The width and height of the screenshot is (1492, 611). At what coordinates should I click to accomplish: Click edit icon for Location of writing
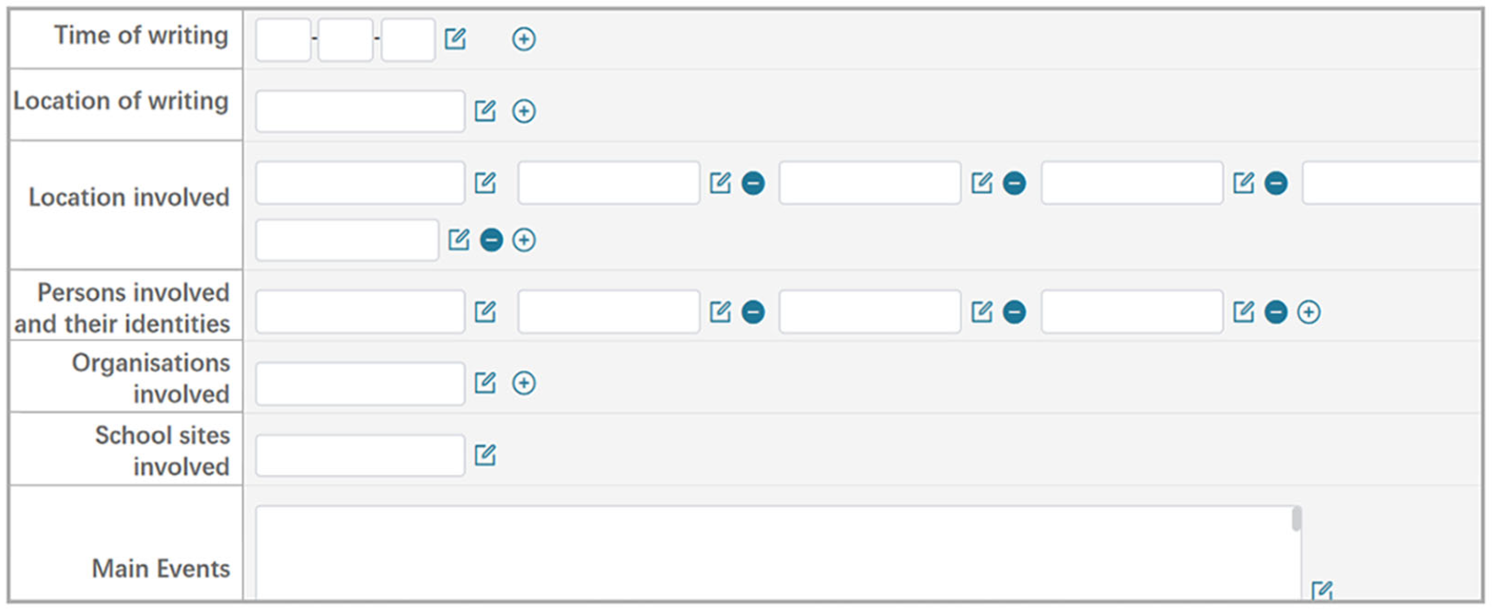click(x=485, y=111)
